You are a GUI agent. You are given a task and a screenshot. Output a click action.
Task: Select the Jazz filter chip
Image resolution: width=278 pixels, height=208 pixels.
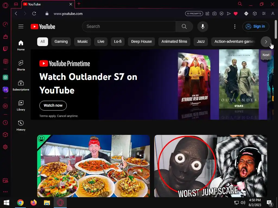coord(201,41)
